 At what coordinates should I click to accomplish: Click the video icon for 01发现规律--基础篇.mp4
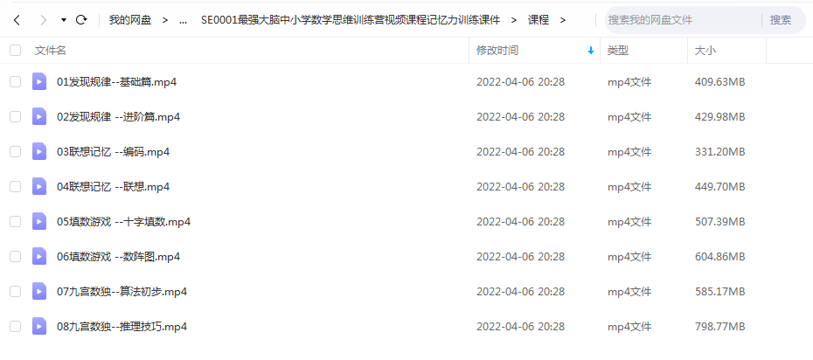39,81
